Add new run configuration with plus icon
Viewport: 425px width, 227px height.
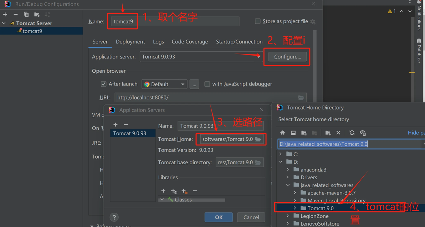5,14
